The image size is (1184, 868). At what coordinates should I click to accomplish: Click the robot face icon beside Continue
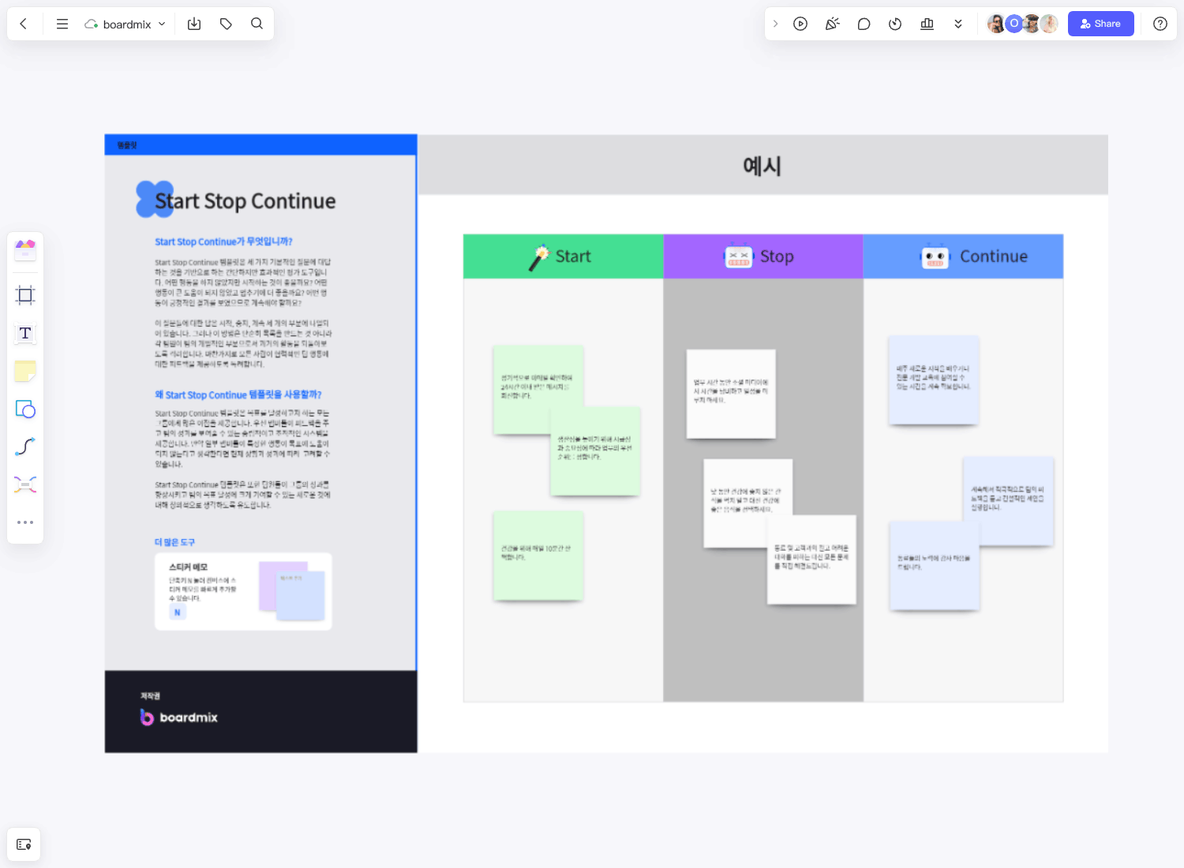(x=935, y=257)
